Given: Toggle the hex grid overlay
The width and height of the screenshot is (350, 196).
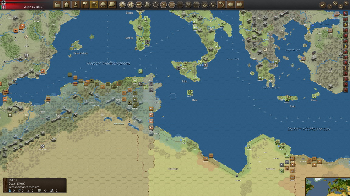Looking at the screenshot, I should click(x=131, y=5).
